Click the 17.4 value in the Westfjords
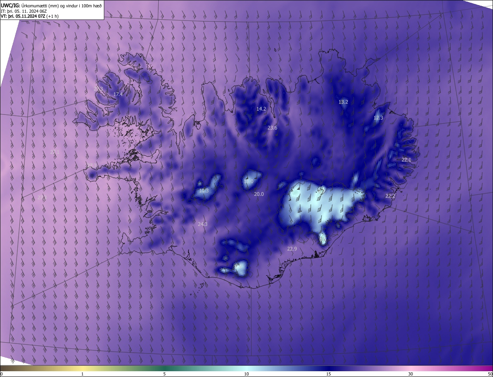This screenshot has height=377, width=493. pyautogui.click(x=118, y=94)
